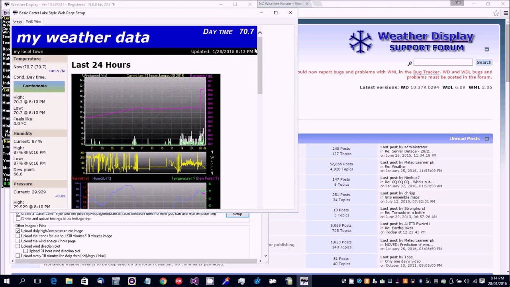Toggle Upload daily high/low pressure image
This screenshot has width=510, height=287.
(18, 231)
